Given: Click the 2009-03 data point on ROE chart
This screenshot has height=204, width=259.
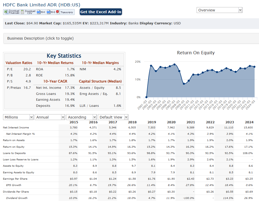Looking at the screenshot, I should click(184, 84).
